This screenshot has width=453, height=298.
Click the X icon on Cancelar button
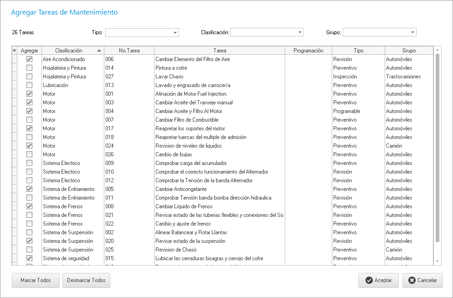(412, 281)
